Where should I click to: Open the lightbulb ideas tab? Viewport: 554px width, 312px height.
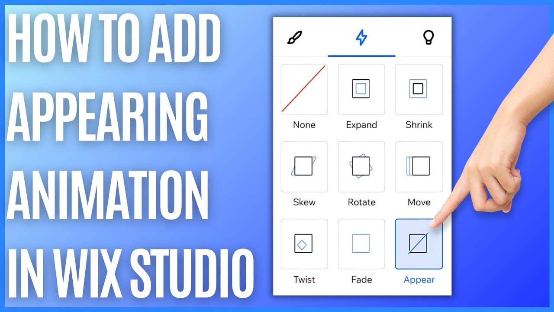point(428,38)
